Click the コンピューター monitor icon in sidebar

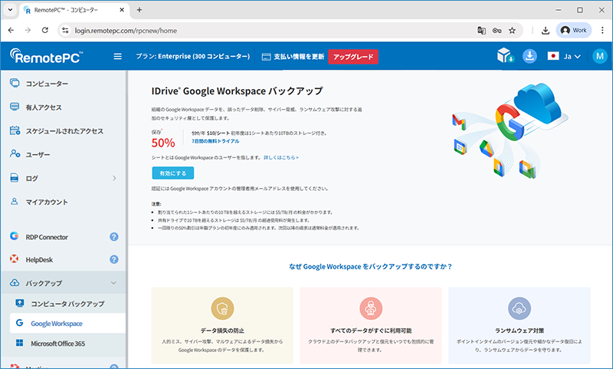tap(15, 83)
